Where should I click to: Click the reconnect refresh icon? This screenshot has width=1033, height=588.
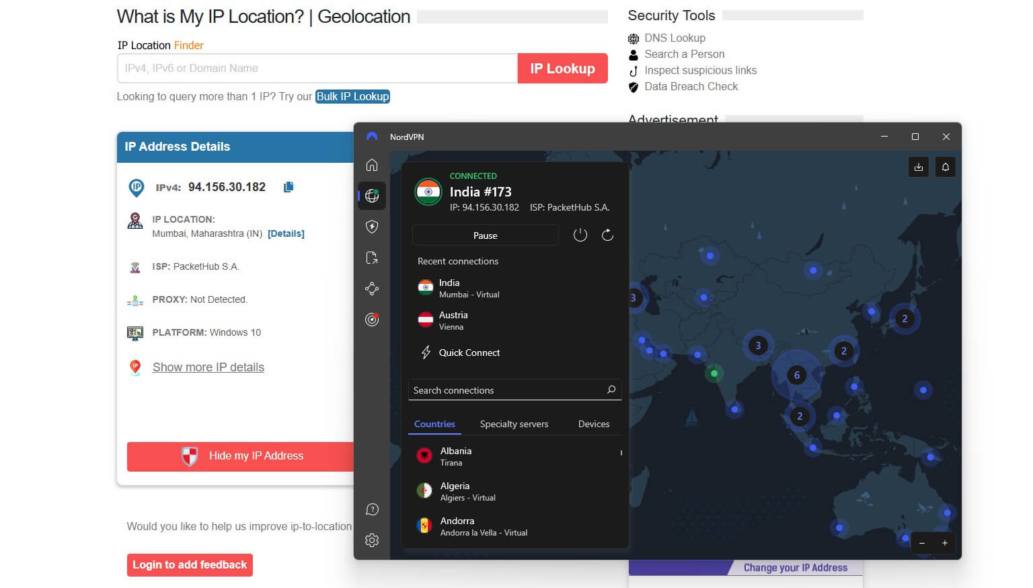pos(607,235)
